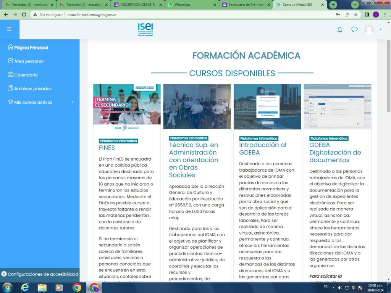Click the page vertical scrollbar
Image resolution: width=391 pixels, height=293 pixels.
388,76
